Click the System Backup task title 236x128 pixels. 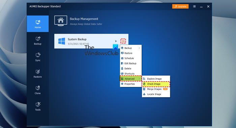coord(77,39)
